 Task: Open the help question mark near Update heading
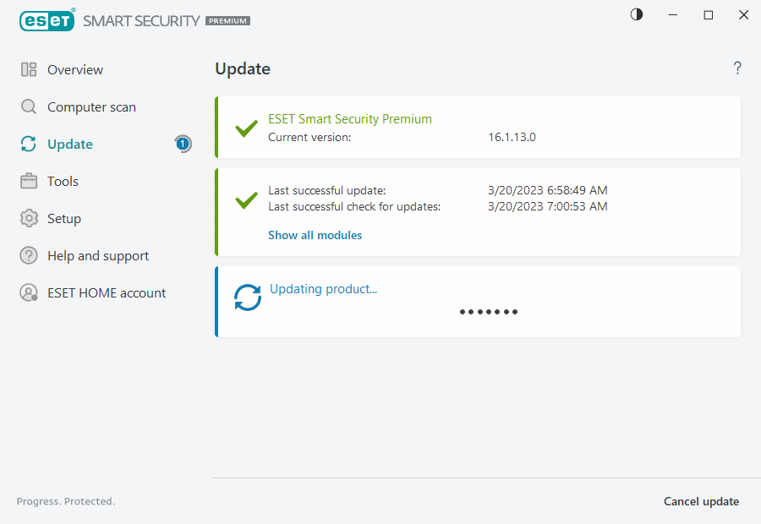[x=736, y=68]
